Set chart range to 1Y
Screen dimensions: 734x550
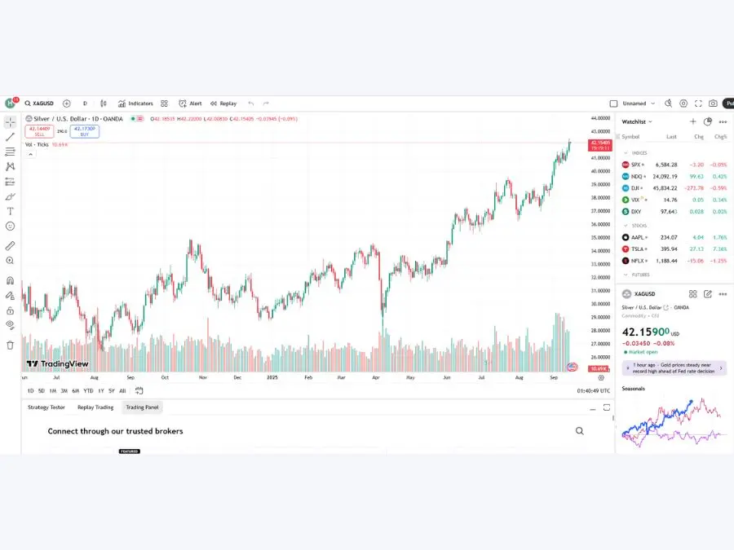click(x=100, y=390)
